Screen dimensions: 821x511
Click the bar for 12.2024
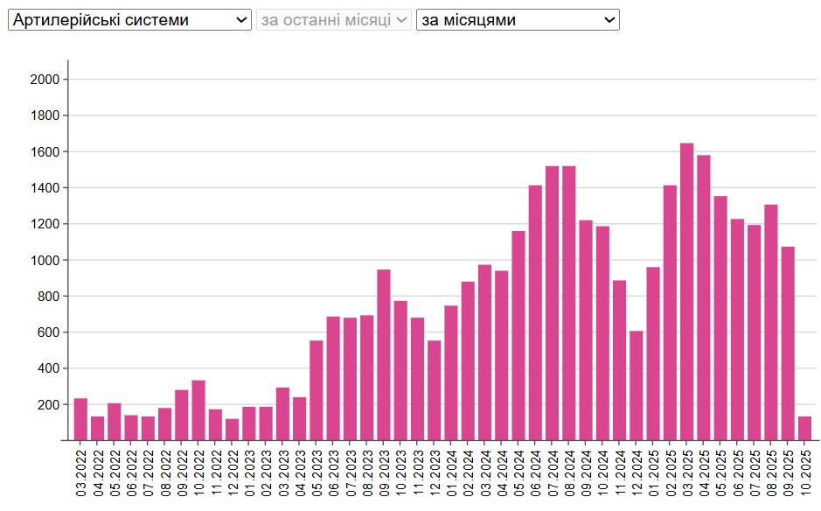pyautogui.click(x=636, y=385)
